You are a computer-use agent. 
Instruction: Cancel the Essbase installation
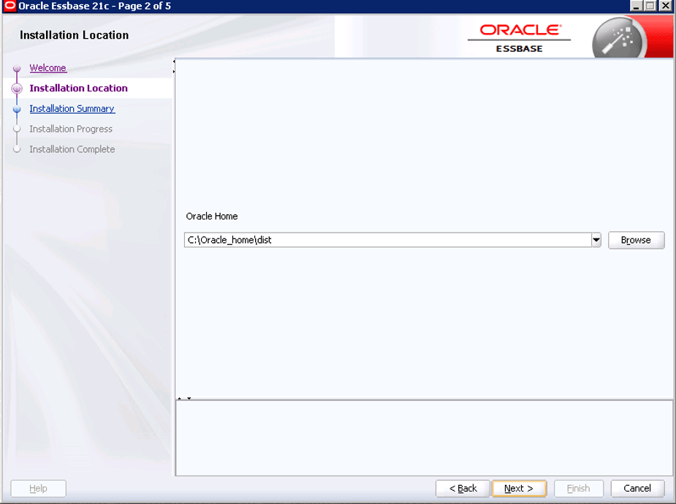pos(637,489)
